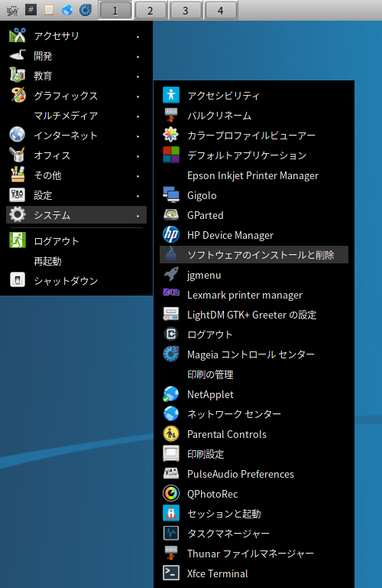Viewport: 382px width, 588px height.
Task: Open the 設定 category
Action: point(76,195)
